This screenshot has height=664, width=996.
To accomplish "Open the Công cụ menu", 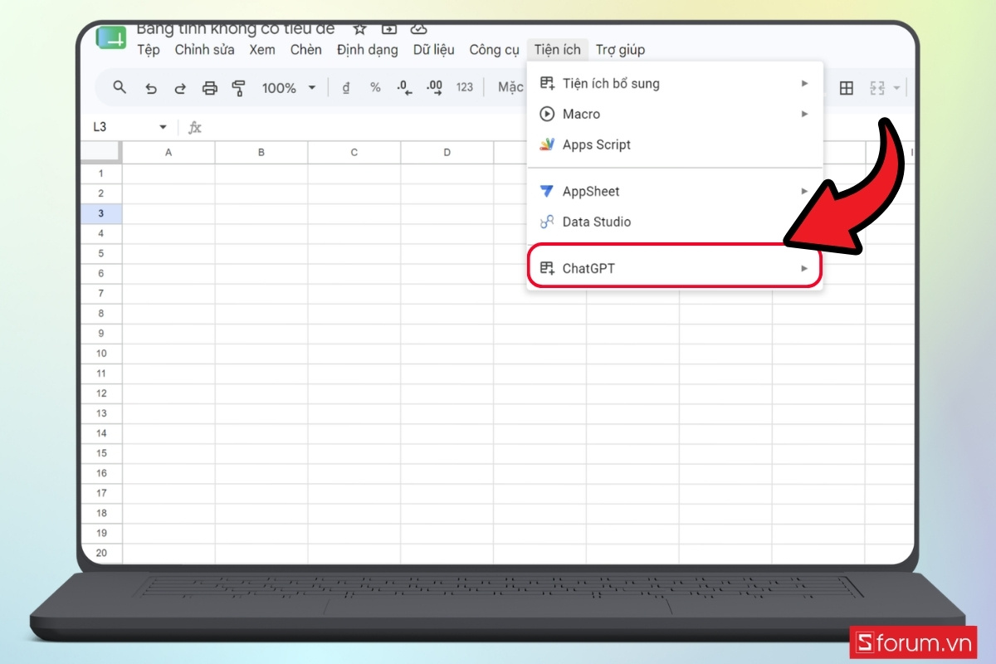I will pos(494,50).
